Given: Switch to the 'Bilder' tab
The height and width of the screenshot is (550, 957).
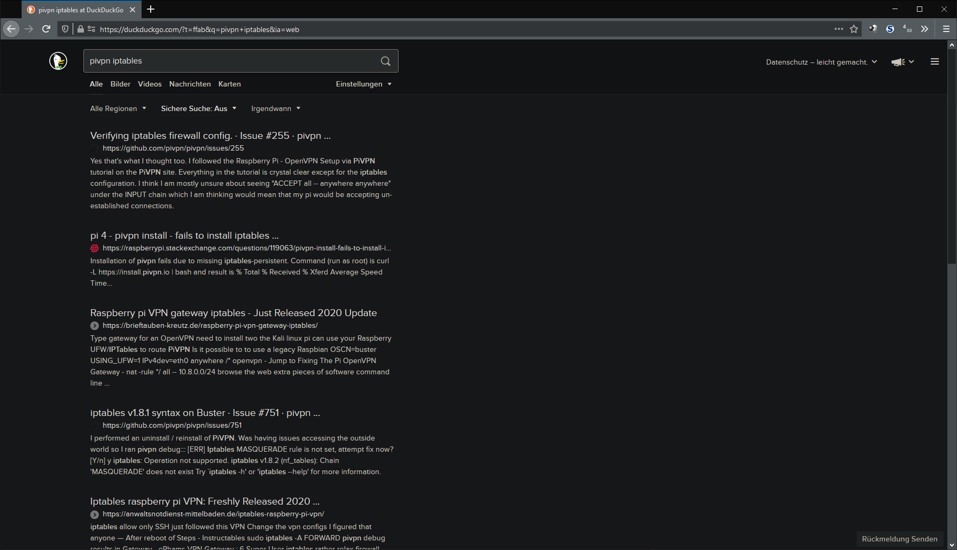Looking at the screenshot, I should point(120,84).
